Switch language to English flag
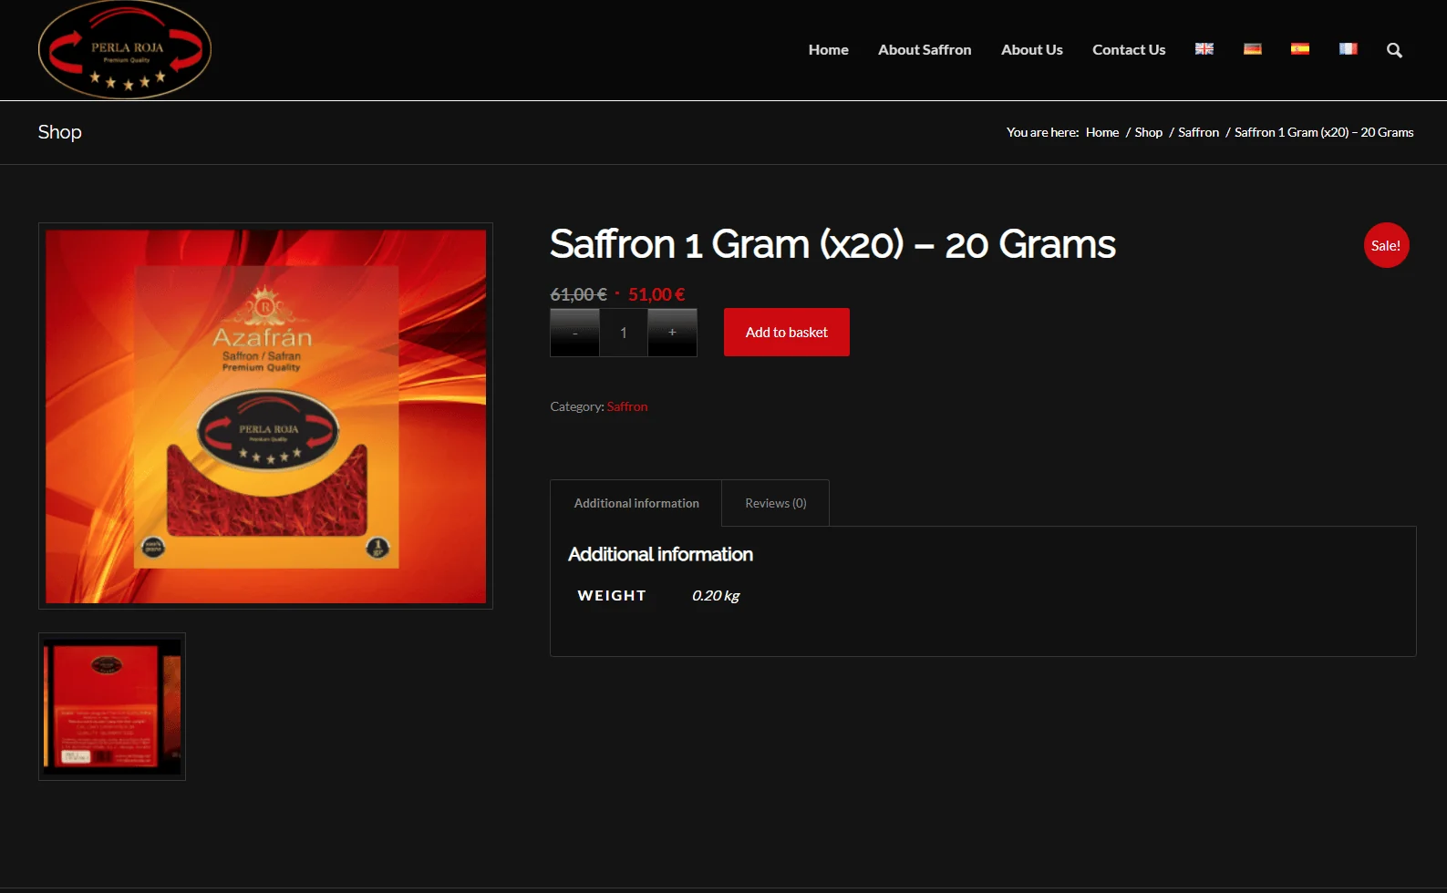Screen dimensions: 1447x893 [1204, 49]
